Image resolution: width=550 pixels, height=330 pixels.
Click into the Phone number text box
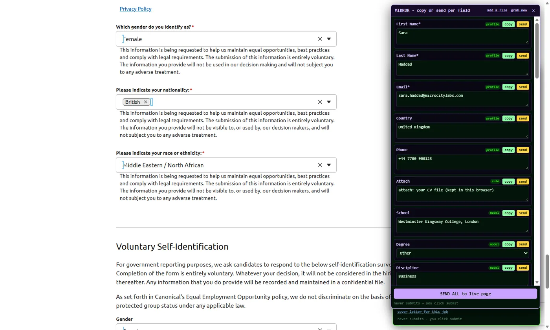[462, 162]
